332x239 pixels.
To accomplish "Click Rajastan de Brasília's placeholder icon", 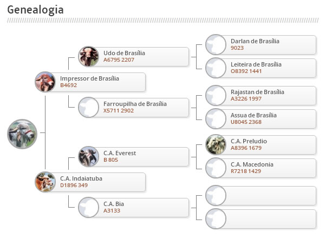I will pyautogui.click(x=216, y=95).
